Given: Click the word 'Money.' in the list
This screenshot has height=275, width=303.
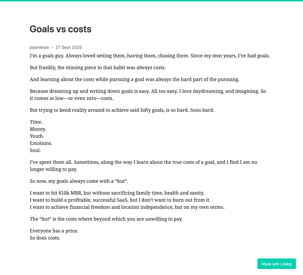Looking at the screenshot, I should tap(38, 129).
